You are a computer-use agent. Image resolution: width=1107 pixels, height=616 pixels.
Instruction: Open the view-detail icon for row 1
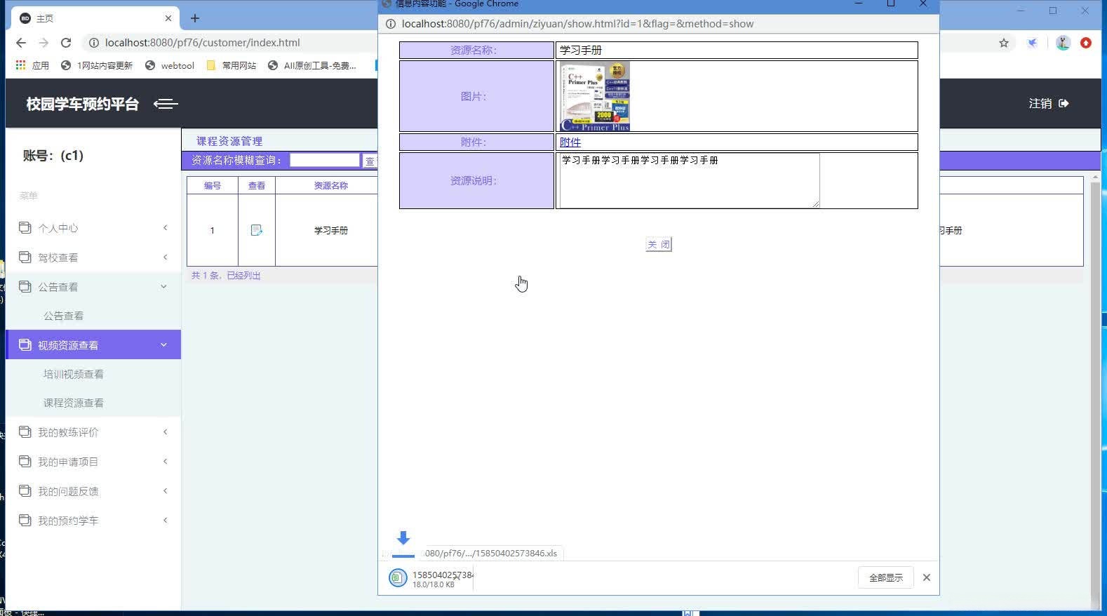click(256, 230)
